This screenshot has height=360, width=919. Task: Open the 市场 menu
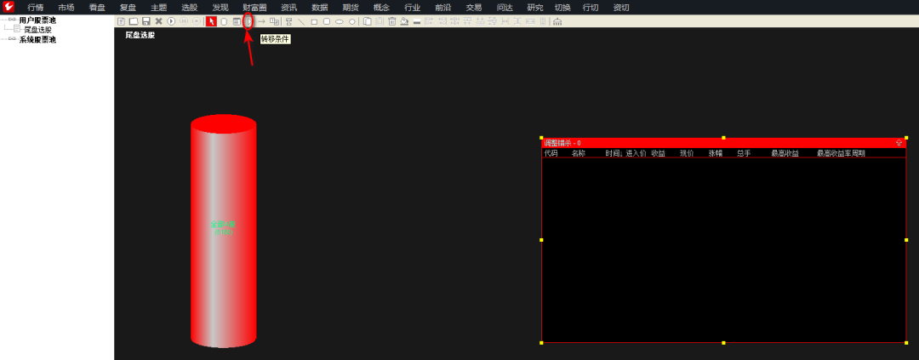66,8
